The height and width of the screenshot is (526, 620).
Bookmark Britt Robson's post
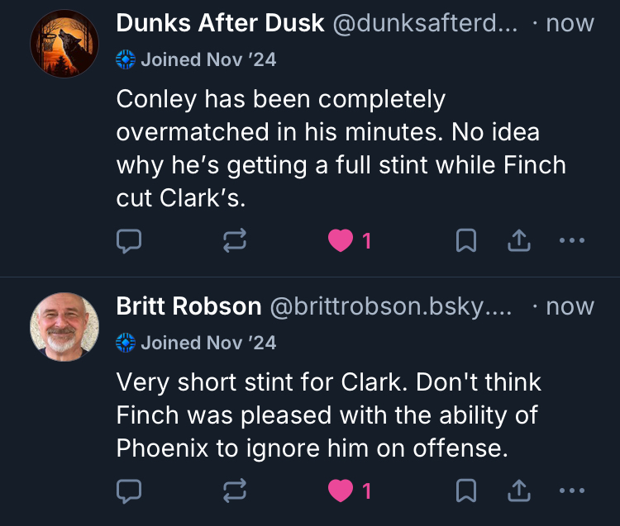[x=466, y=491]
